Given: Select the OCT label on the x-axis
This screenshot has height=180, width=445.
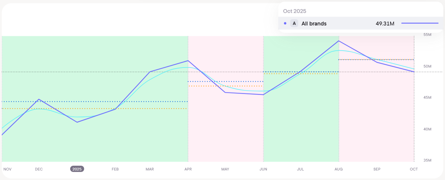Looking at the screenshot, I should point(414,169).
